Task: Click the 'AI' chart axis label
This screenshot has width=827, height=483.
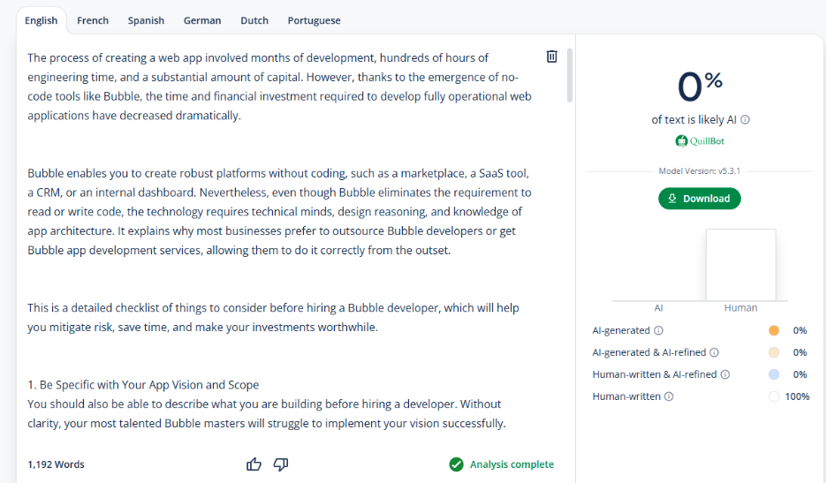Action: (658, 308)
